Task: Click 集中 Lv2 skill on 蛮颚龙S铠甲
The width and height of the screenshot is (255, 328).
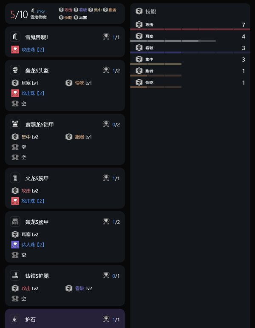Action: coord(30,137)
